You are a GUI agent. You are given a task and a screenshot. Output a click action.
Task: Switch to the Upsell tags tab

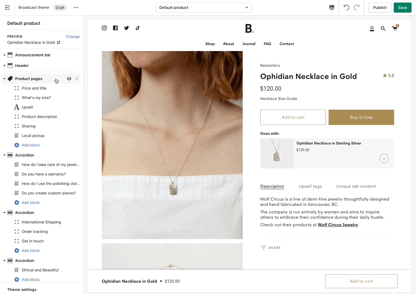coord(310,186)
